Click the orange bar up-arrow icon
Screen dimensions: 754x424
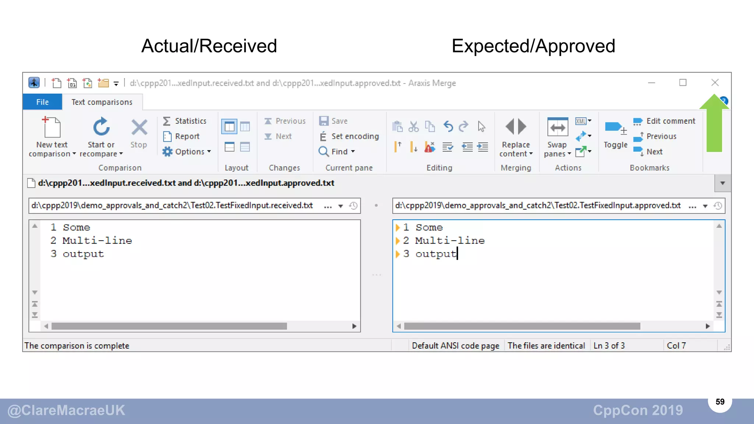[x=398, y=147]
